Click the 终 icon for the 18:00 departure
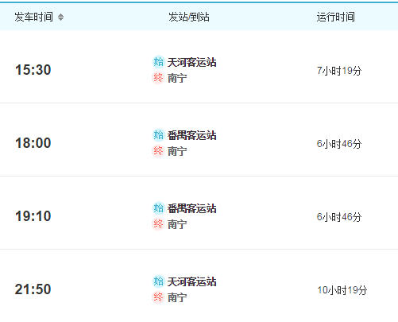 coord(158,151)
